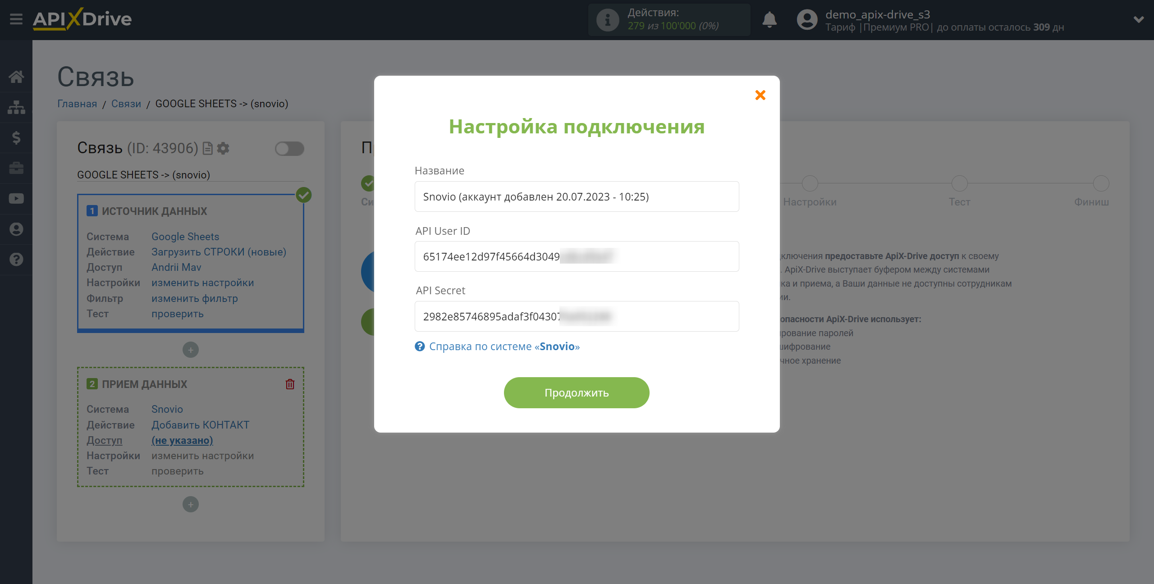Select the Тест step circle
Screen dimensions: 1154x584
[x=959, y=183]
